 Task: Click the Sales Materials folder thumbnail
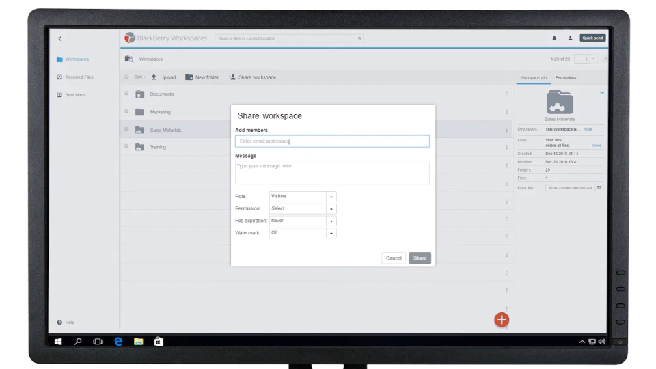click(560, 102)
